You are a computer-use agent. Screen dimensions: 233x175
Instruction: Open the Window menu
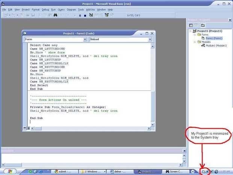coord(101,10)
